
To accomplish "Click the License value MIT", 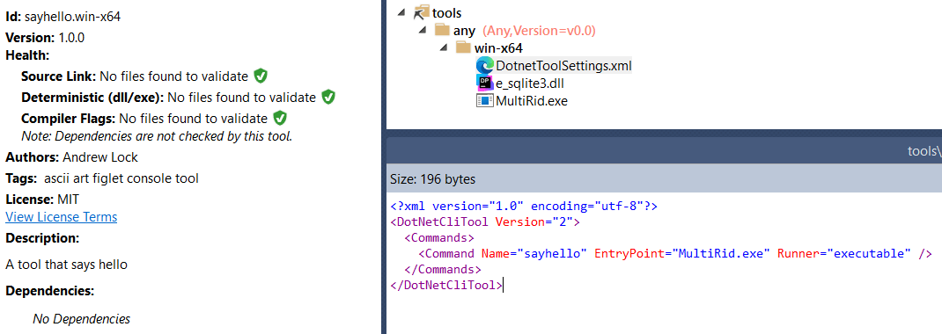I will coord(68,199).
